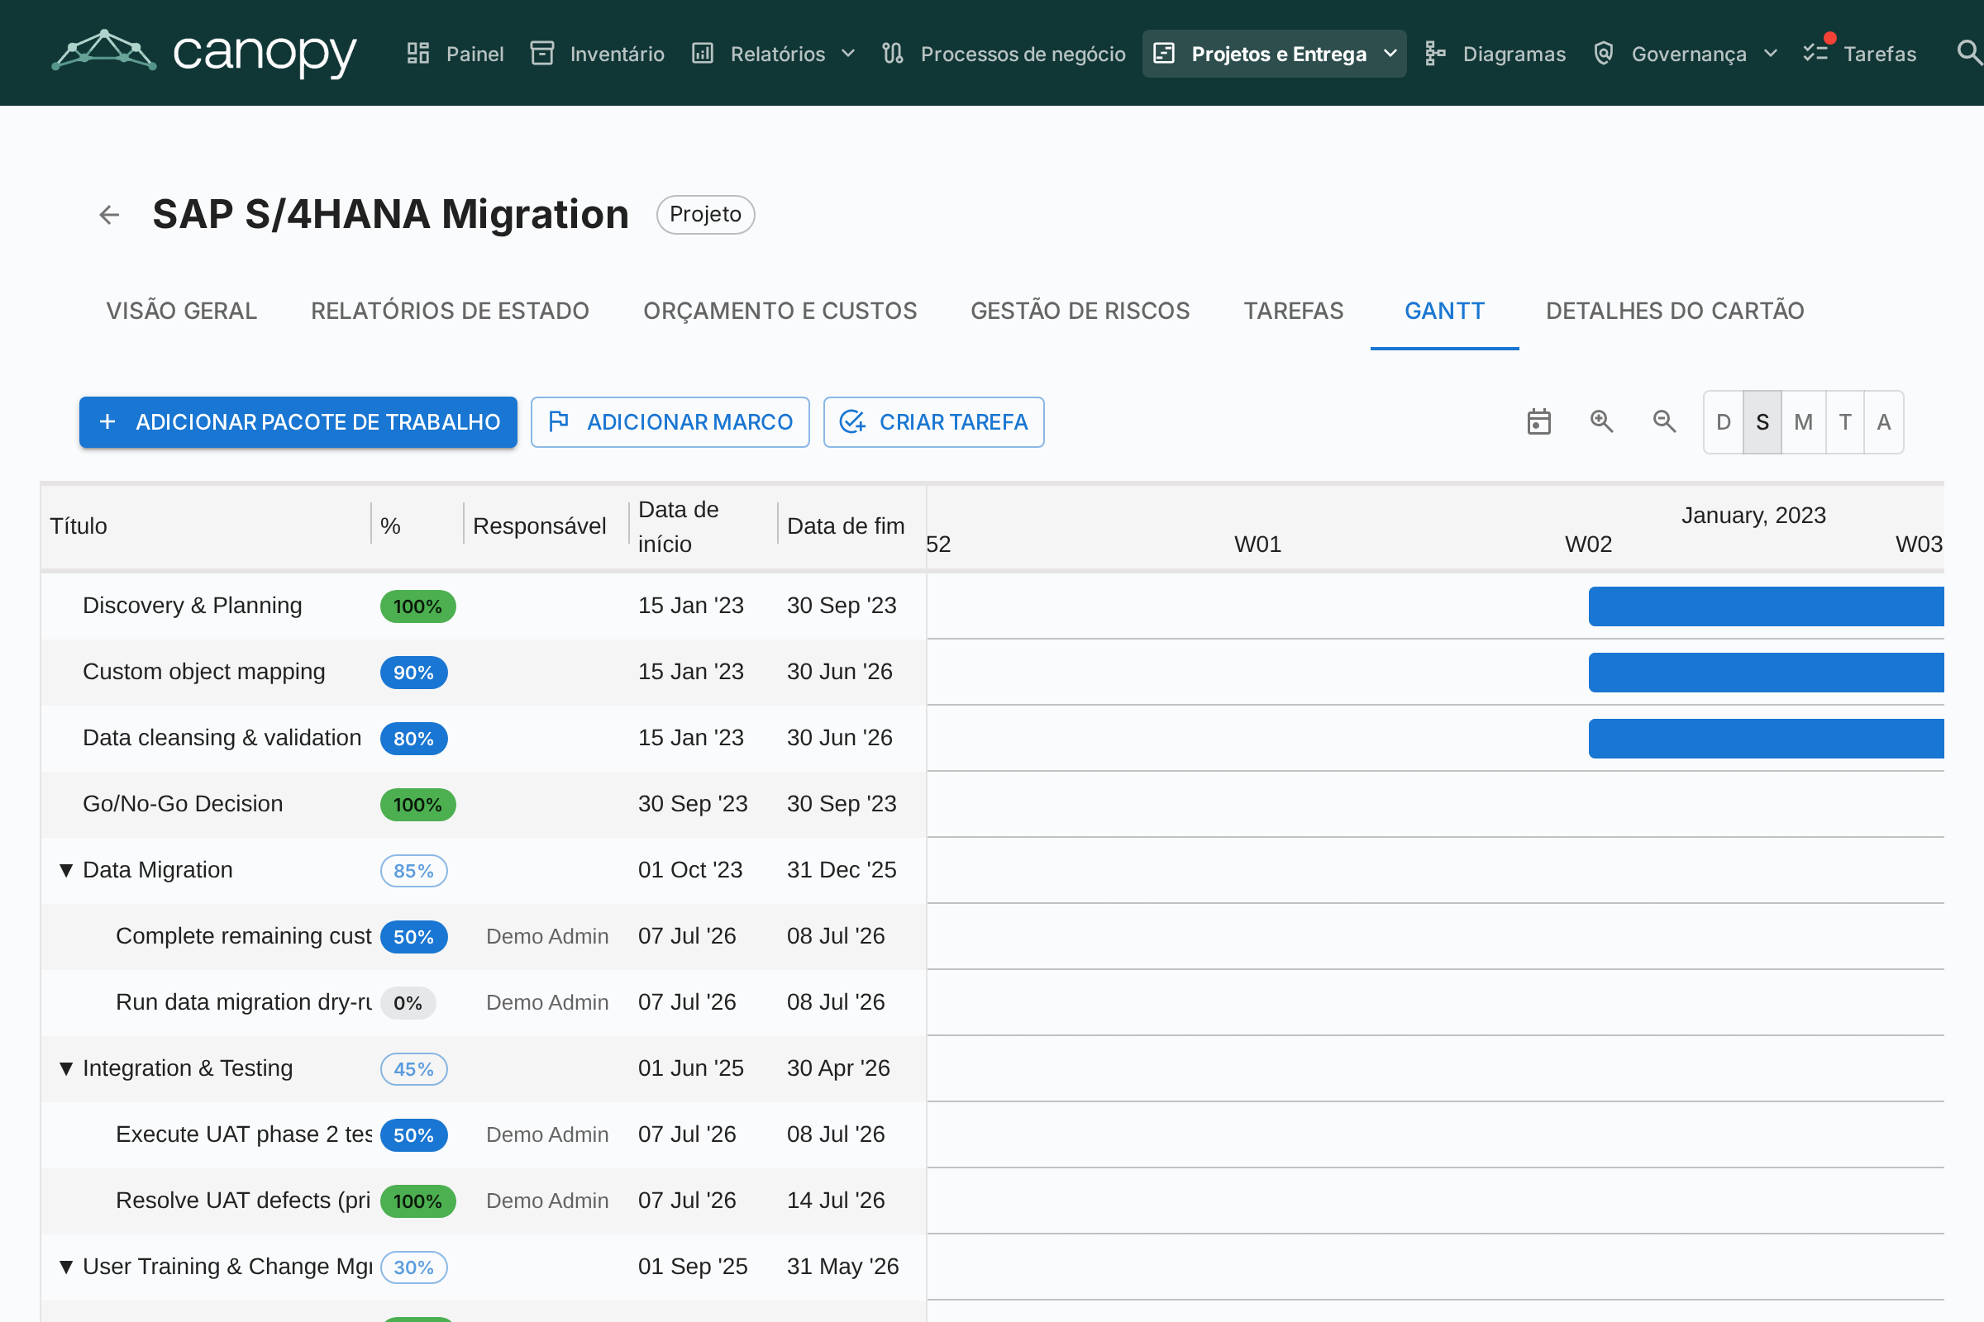Open the Relatórios de Estado tab
1984x1322 pixels.
tap(451, 311)
